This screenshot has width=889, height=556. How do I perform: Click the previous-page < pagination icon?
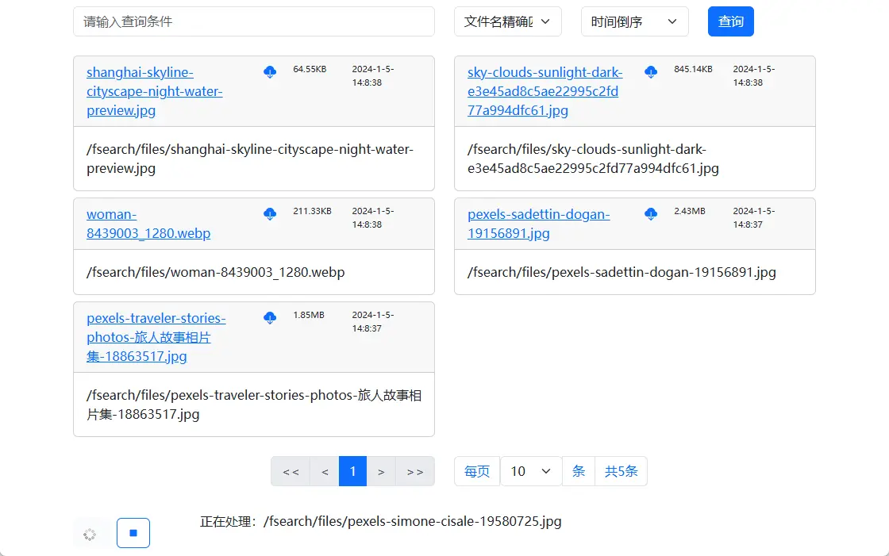click(324, 470)
